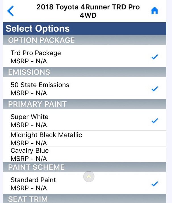Image resolution: width=172 pixels, height=203 pixels.
Task: Tap the 2018 Toyota 4Runner title
Action: pos(88,11)
